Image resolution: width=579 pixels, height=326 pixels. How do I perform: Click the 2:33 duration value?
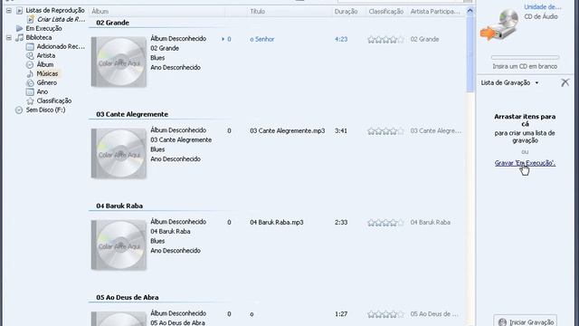[341, 223]
